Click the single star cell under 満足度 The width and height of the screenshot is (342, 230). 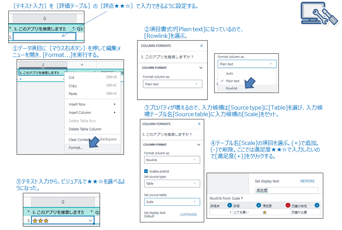276,212
